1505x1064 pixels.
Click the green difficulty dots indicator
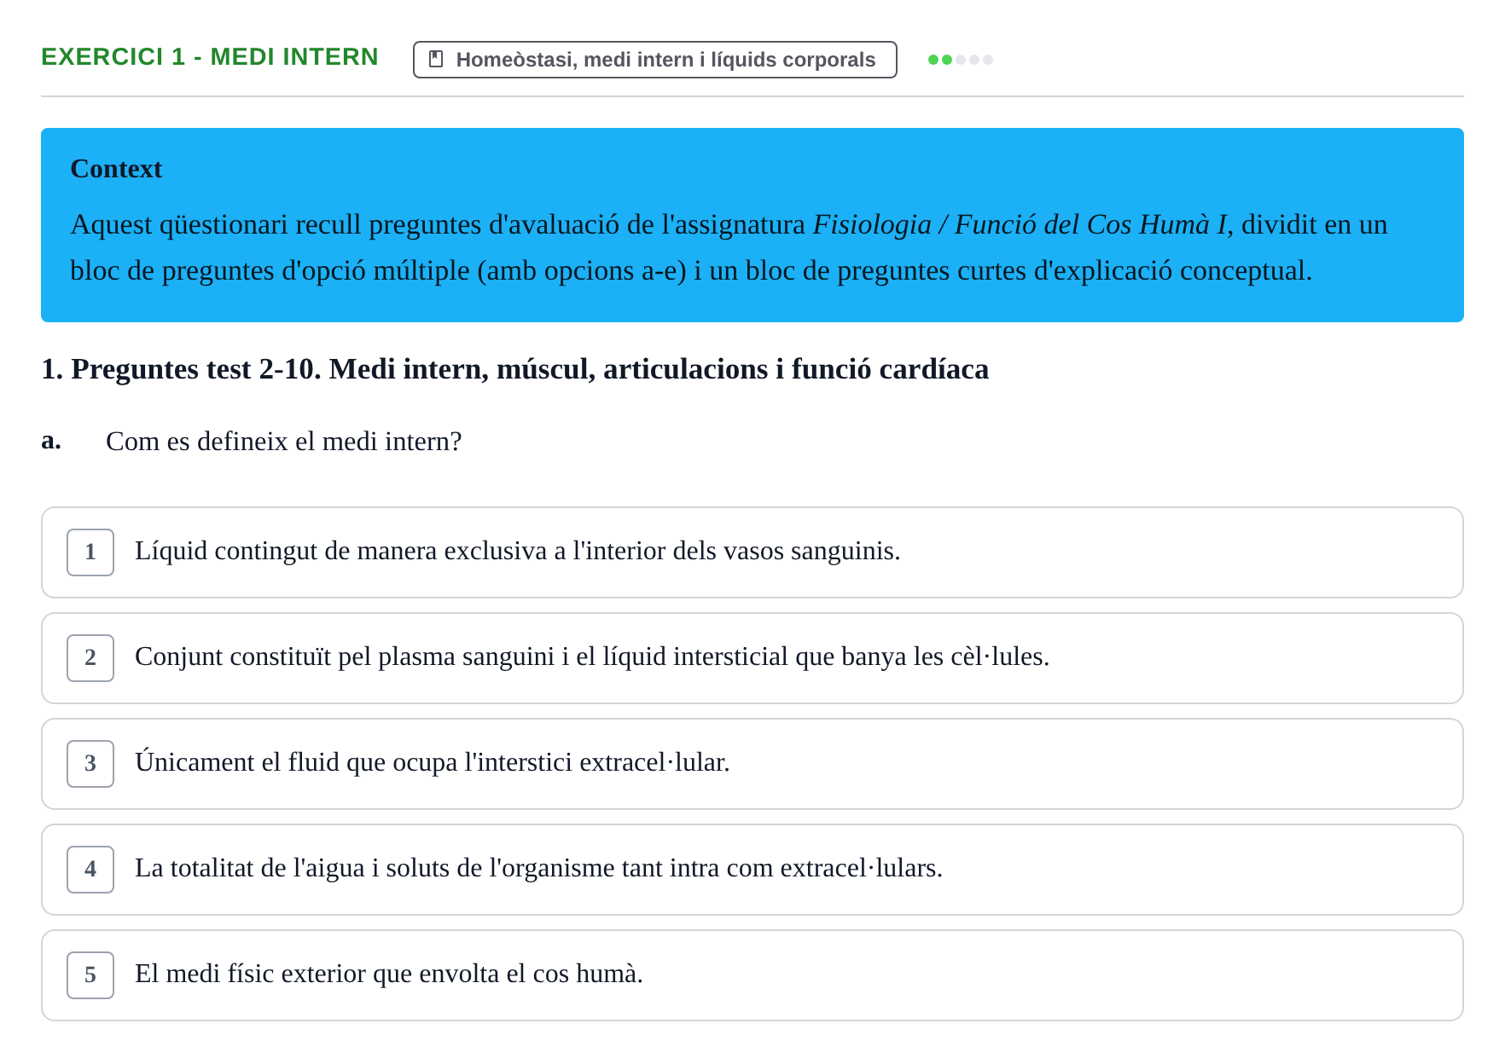click(961, 60)
